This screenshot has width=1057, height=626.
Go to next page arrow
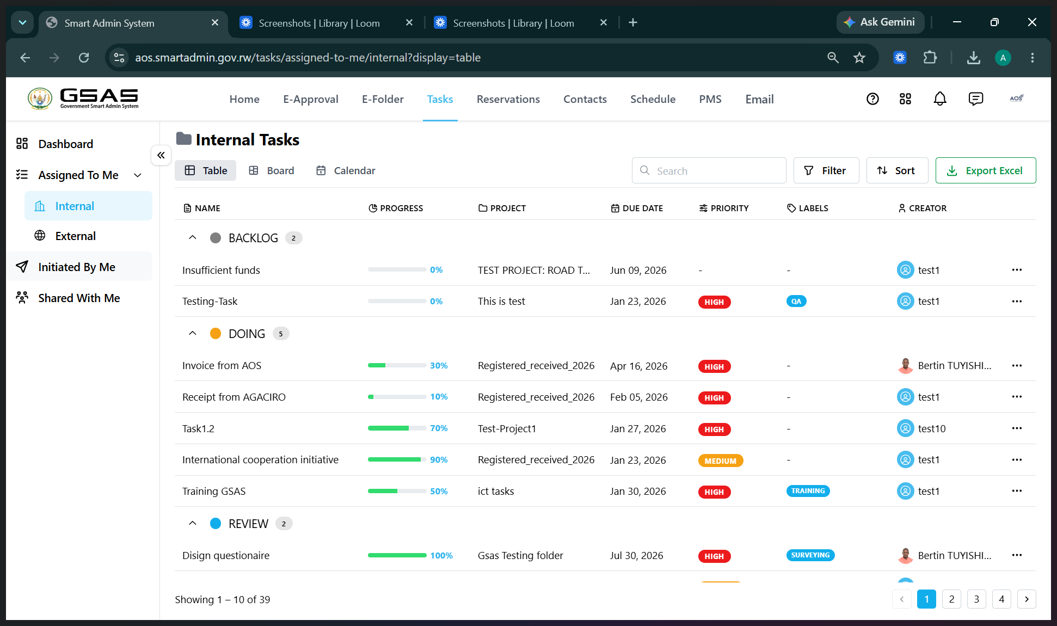tap(1027, 599)
